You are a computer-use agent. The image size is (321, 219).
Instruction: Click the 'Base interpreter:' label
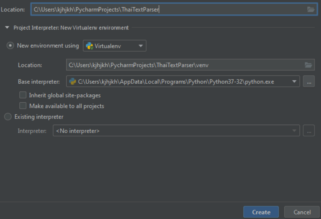(39, 82)
